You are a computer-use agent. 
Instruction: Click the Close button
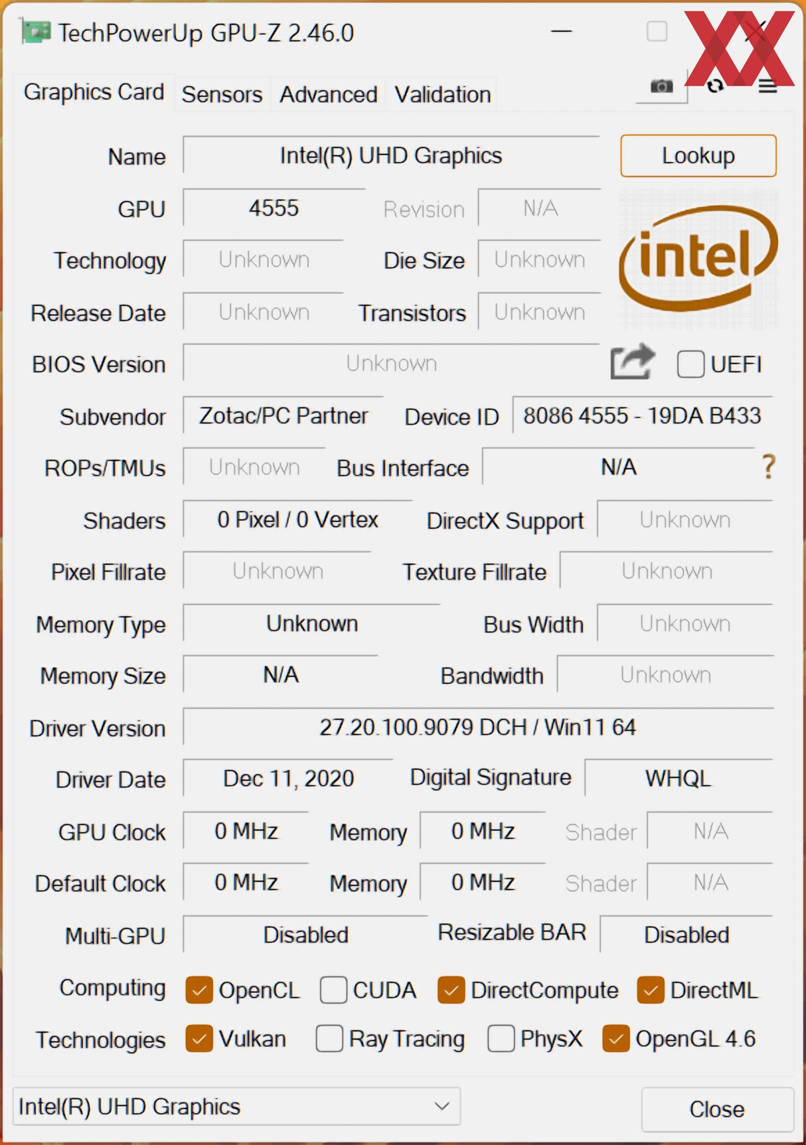(x=717, y=1110)
